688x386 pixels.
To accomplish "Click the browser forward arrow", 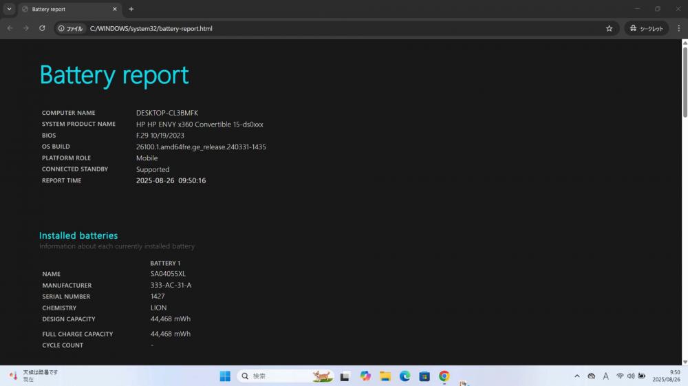I will point(26,28).
